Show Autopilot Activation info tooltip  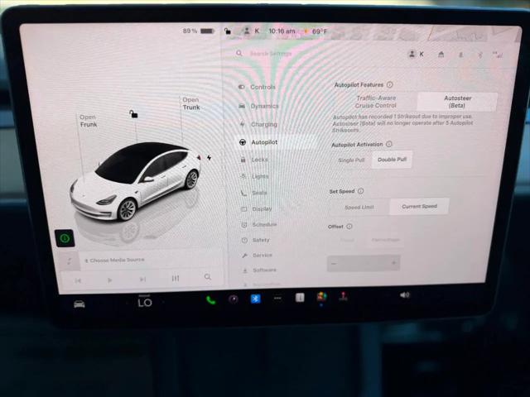[x=389, y=144]
